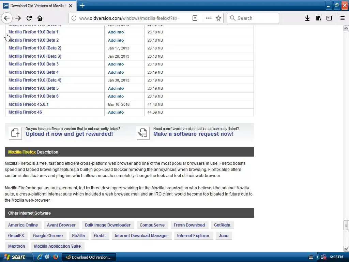Open the CompuServe tag
Image resolution: width=349 pixels, height=262 pixels.
point(152,225)
